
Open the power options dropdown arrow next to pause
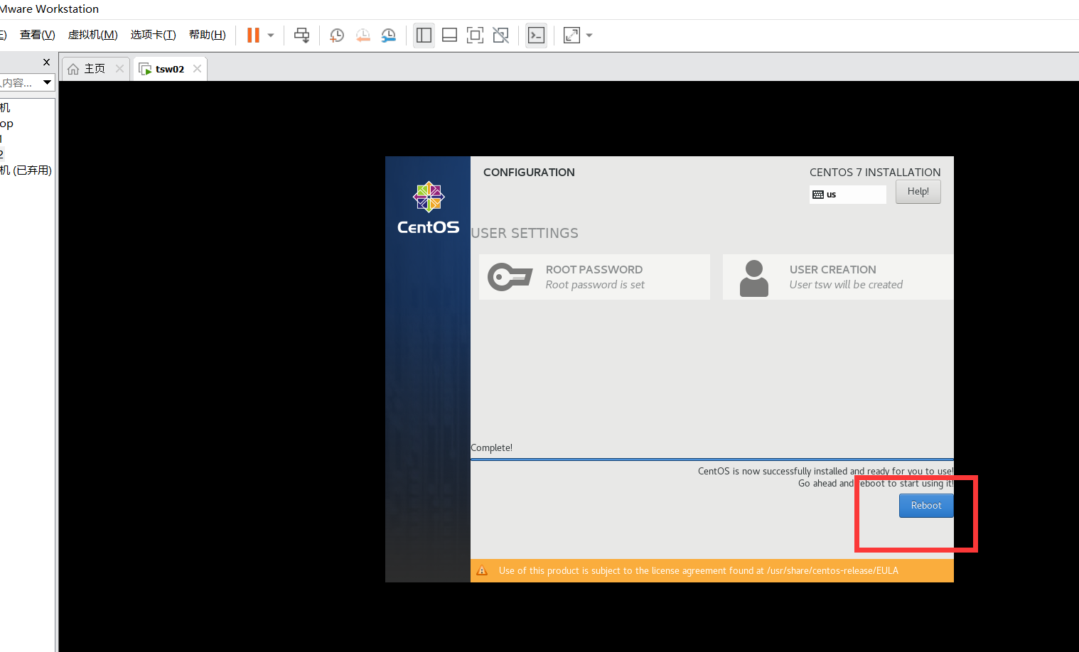(271, 35)
